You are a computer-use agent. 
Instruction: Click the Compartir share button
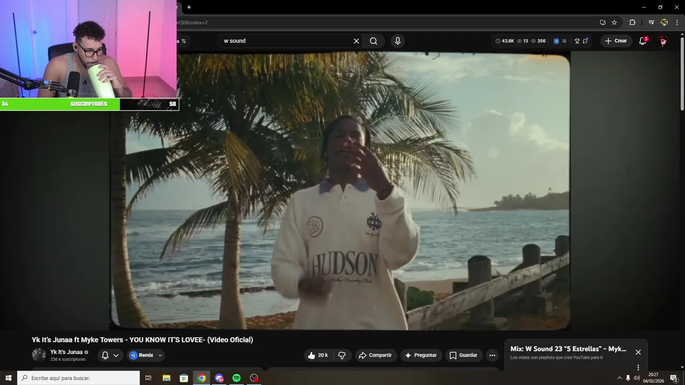pos(375,355)
